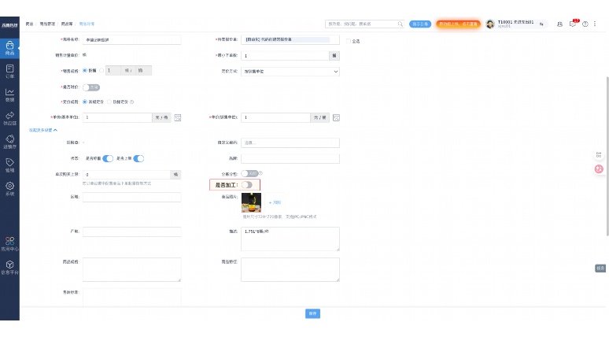Image resolution: width=609 pixels, height=337 pixels.
Task: Click the add image link
Action: tap(275, 202)
